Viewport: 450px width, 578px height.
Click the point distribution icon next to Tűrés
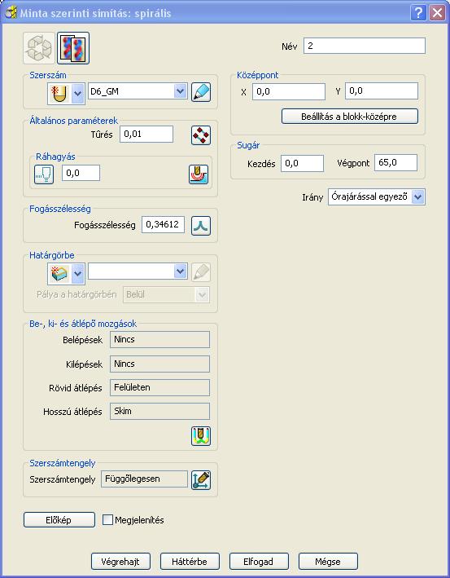pyautogui.click(x=201, y=135)
